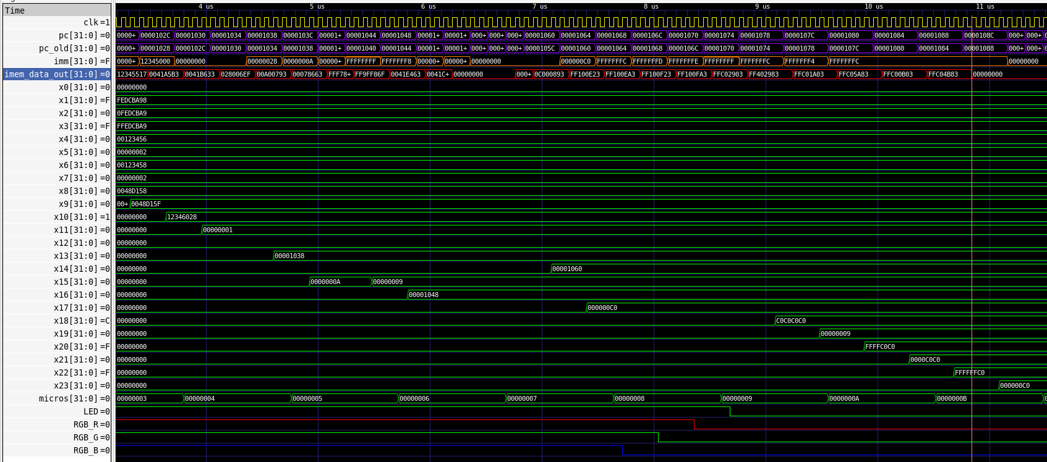
Task: Select the highlighted imem_data_out[31:0] signal
Action: 57,74
